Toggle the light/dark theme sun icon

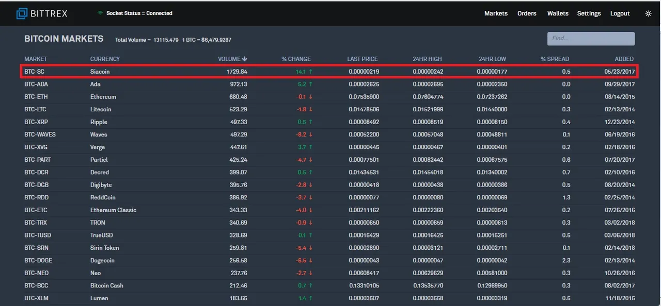point(649,13)
